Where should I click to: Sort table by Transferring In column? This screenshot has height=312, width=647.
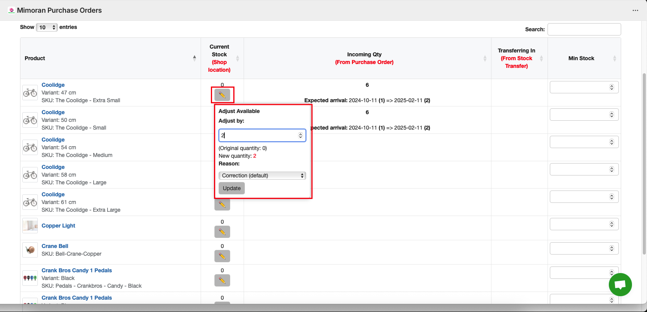click(519, 58)
